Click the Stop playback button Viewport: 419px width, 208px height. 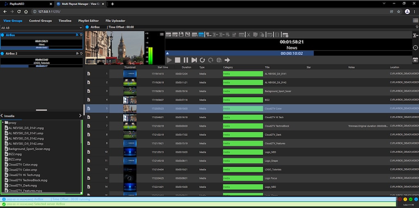[x=178, y=60]
